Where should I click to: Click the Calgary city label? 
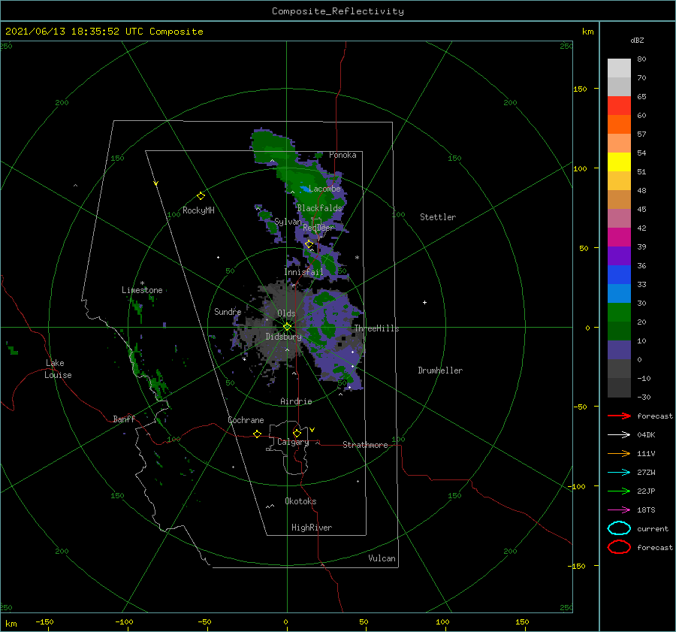293,442
